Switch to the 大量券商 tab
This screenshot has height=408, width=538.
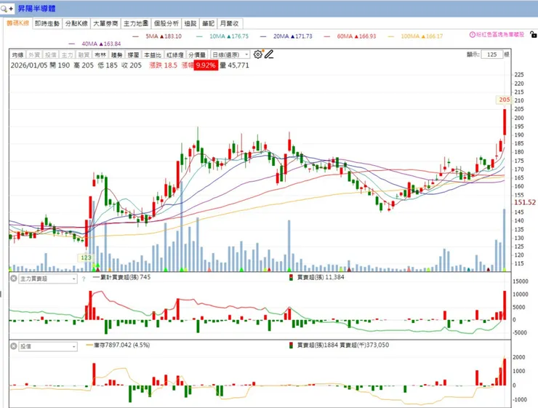point(105,23)
